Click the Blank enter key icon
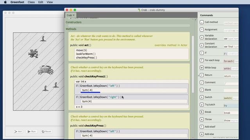Screen dimensions: 250x140 pos(202,90)
